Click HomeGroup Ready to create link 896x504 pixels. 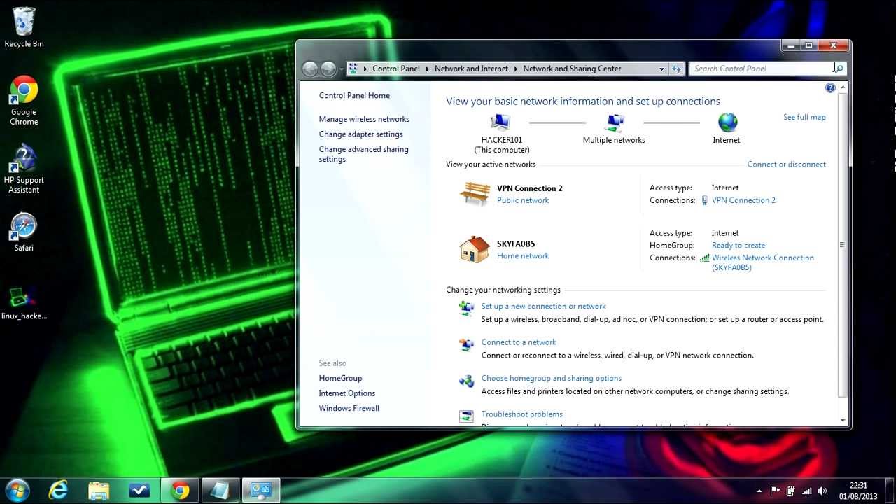tap(738, 246)
